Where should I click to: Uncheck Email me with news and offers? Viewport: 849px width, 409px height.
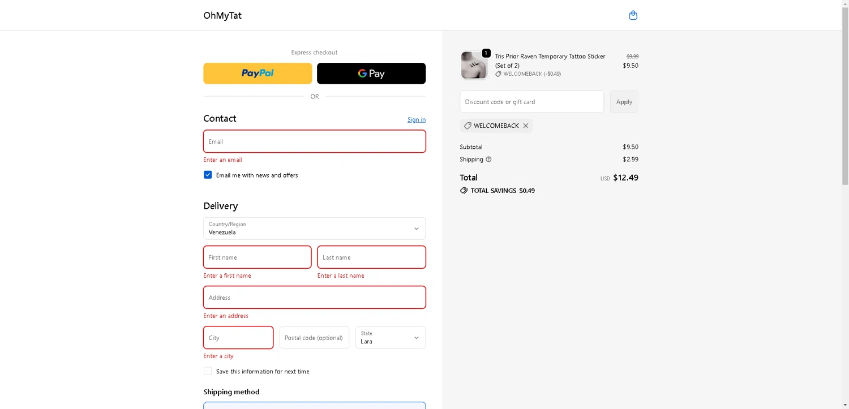click(208, 175)
